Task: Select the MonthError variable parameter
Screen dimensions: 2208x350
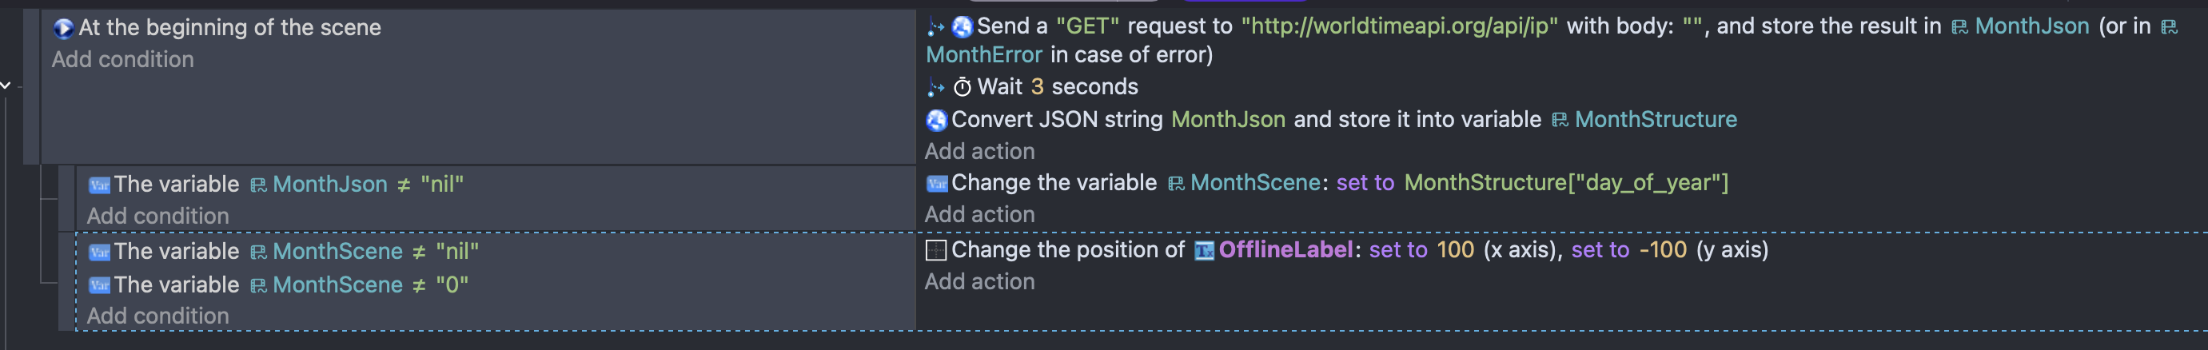Action: (x=983, y=56)
